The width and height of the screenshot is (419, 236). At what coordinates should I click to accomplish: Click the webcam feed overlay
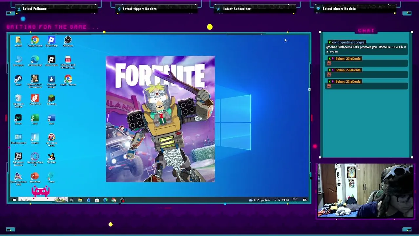click(x=365, y=190)
